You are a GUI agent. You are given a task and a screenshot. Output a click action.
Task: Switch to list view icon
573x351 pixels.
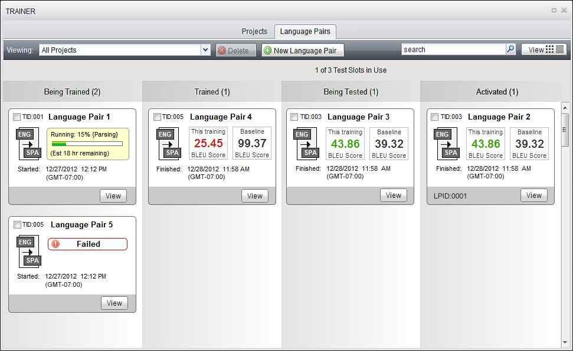559,50
